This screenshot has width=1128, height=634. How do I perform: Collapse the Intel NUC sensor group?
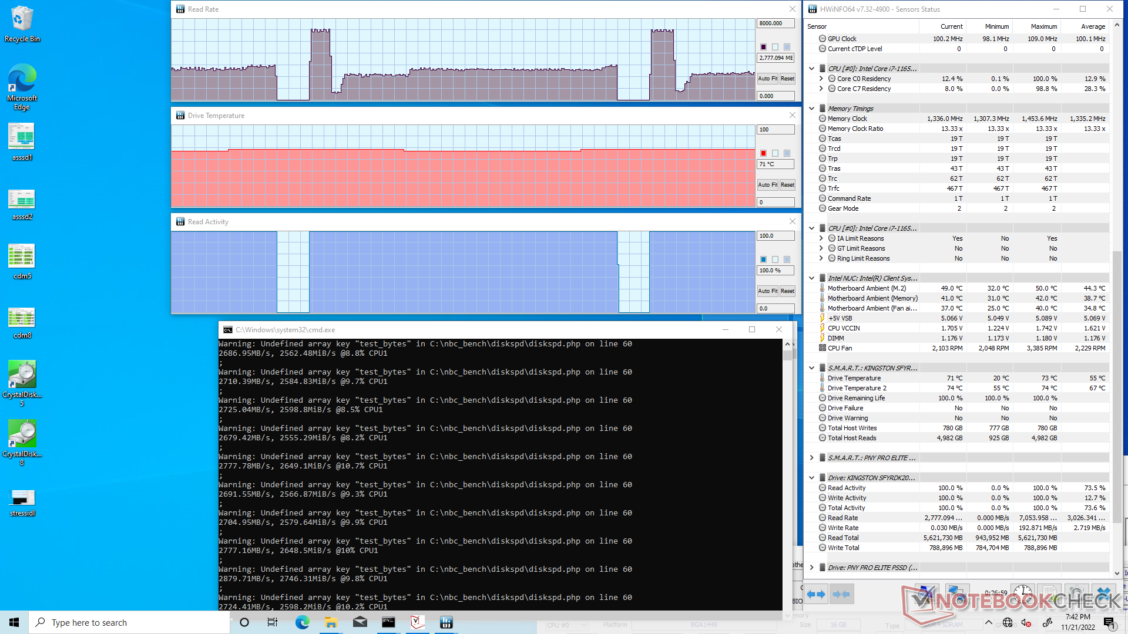click(x=811, y=278)
